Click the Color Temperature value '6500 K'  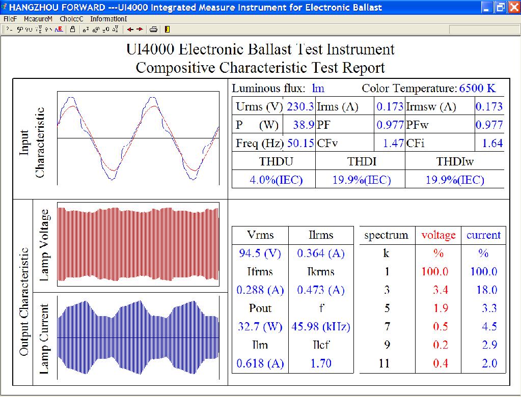(x=477, y=88)
